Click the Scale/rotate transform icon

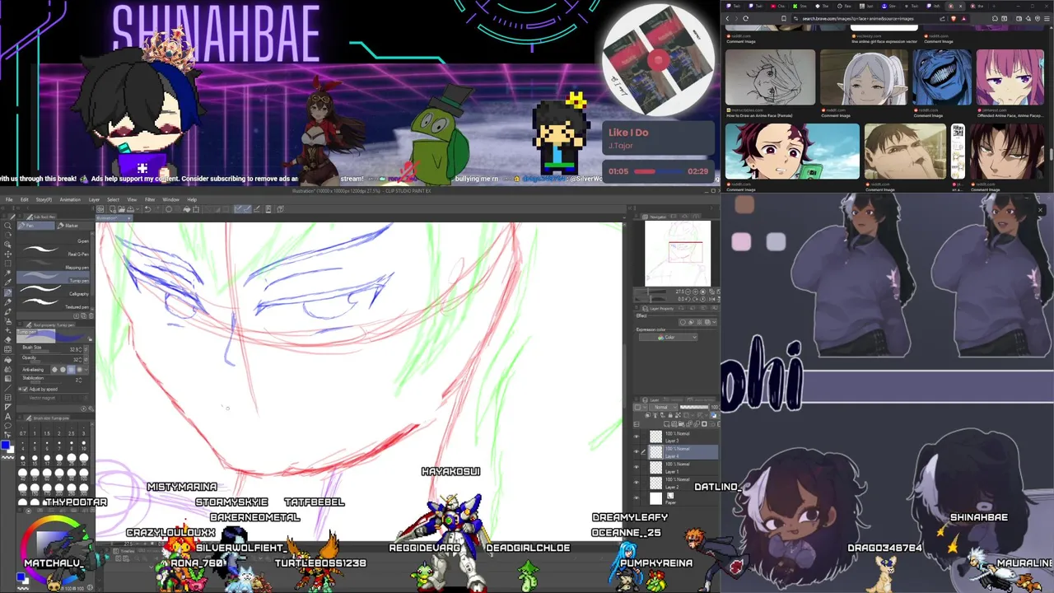196,209
